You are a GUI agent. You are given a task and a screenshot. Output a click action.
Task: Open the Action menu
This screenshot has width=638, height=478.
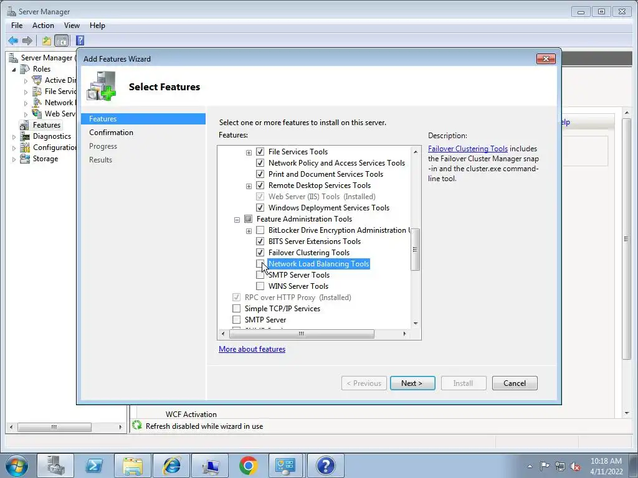click(43, 25)
